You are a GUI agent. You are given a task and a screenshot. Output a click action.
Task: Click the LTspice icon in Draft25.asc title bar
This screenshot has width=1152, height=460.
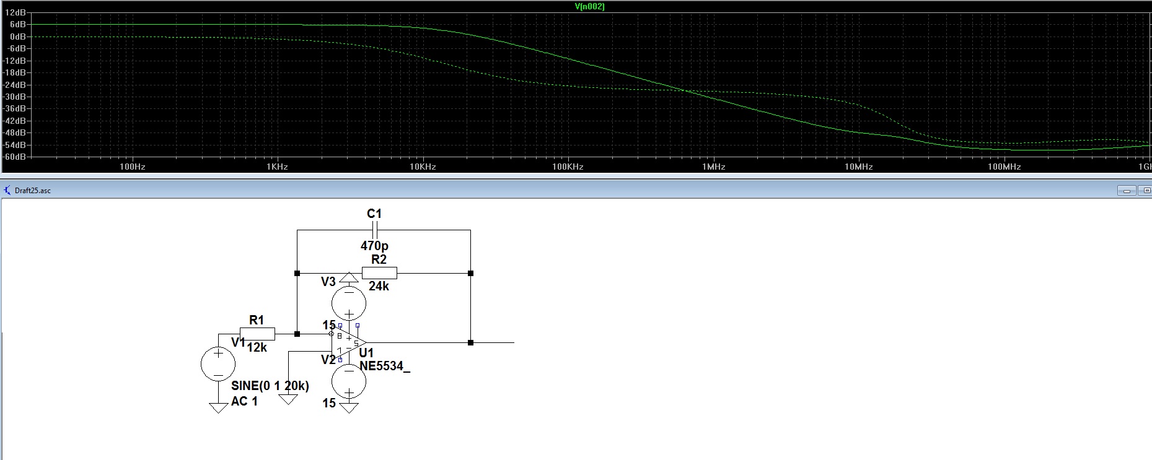[7, 190]
